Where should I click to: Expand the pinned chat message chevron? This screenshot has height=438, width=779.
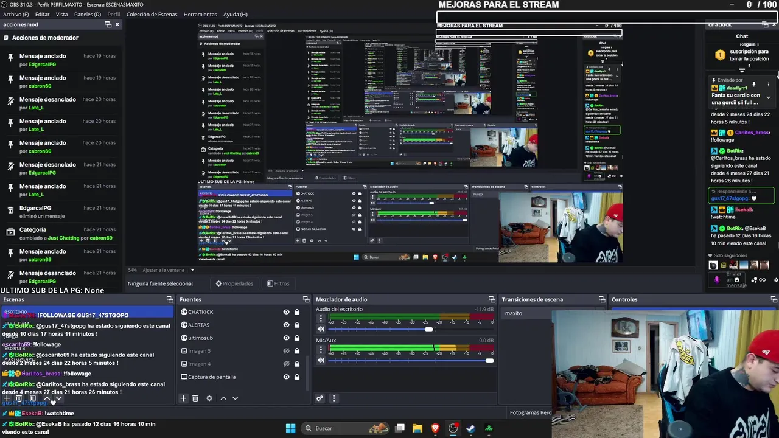(x=768, y=97)
